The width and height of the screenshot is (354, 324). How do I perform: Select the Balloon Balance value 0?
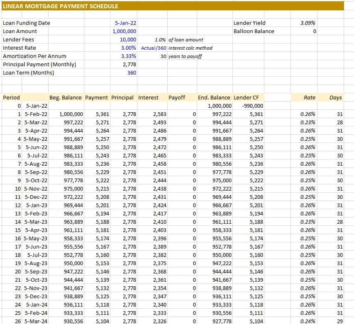coord(315,31)
